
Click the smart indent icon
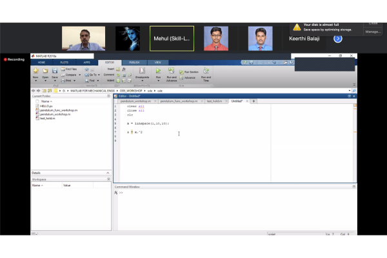(x=118, y=81)
